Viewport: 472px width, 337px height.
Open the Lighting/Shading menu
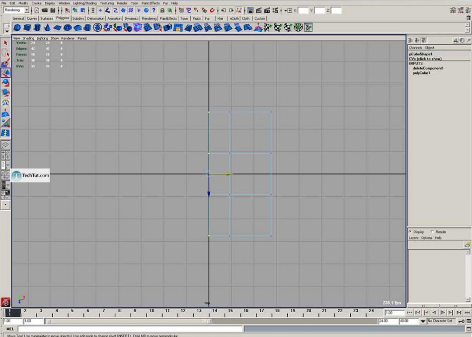(x=84, y=3)
